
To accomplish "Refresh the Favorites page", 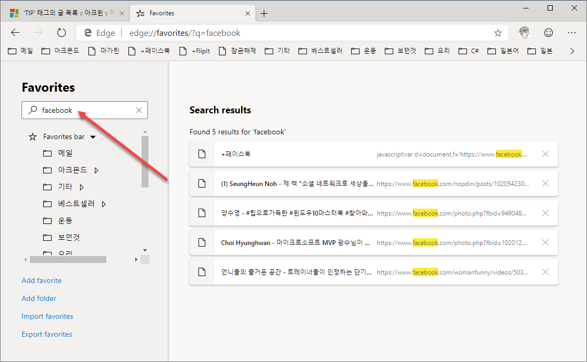I will pos(62,33).
